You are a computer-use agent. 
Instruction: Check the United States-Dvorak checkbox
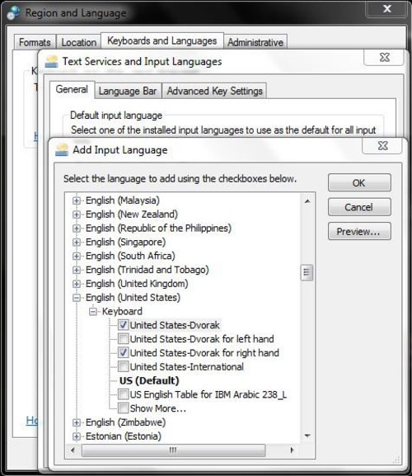click(x=123, y=325)
